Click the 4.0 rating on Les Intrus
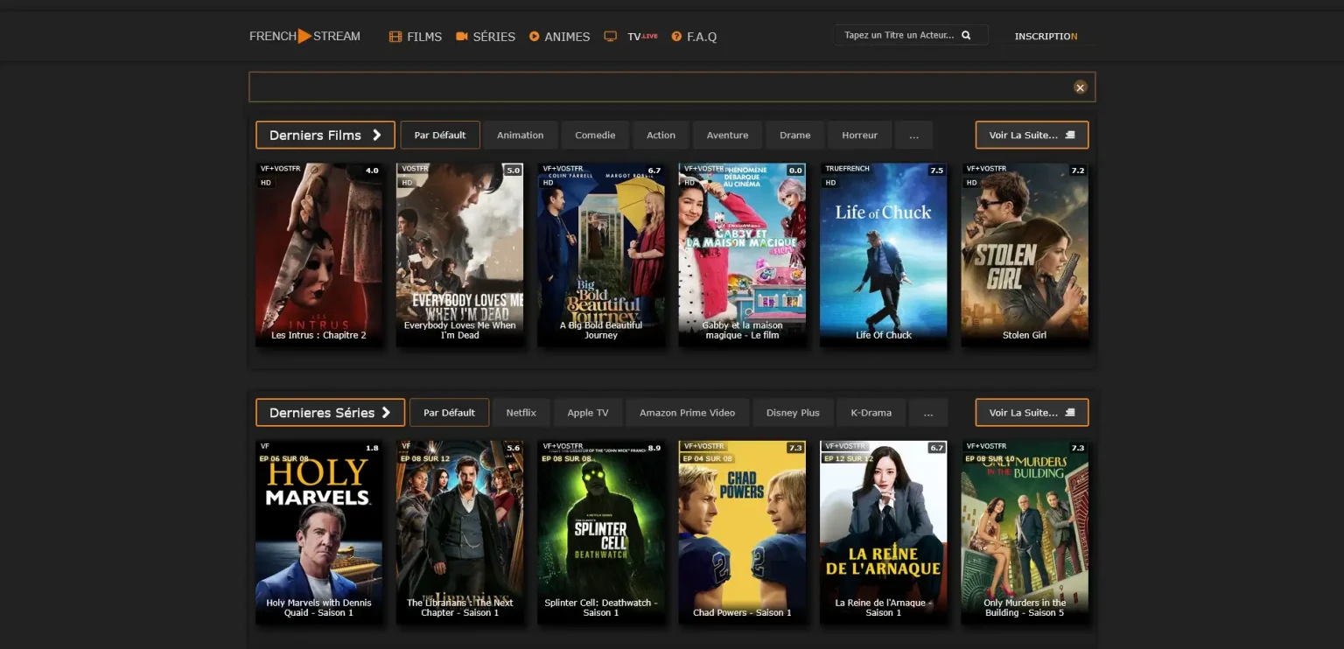1344x649 pixels. tap(372, 171)
